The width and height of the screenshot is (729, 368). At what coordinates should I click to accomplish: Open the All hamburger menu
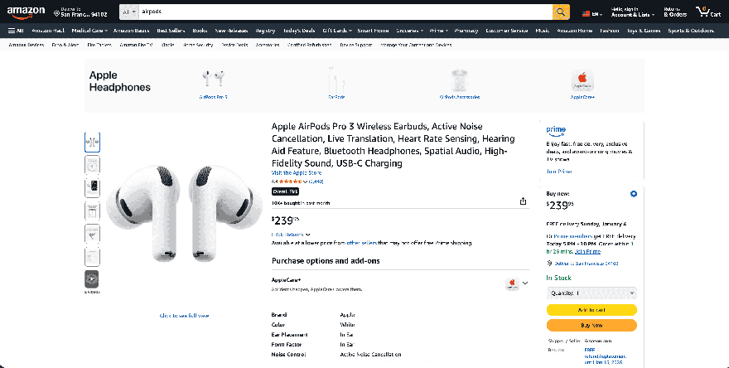[x=16, y=31]
